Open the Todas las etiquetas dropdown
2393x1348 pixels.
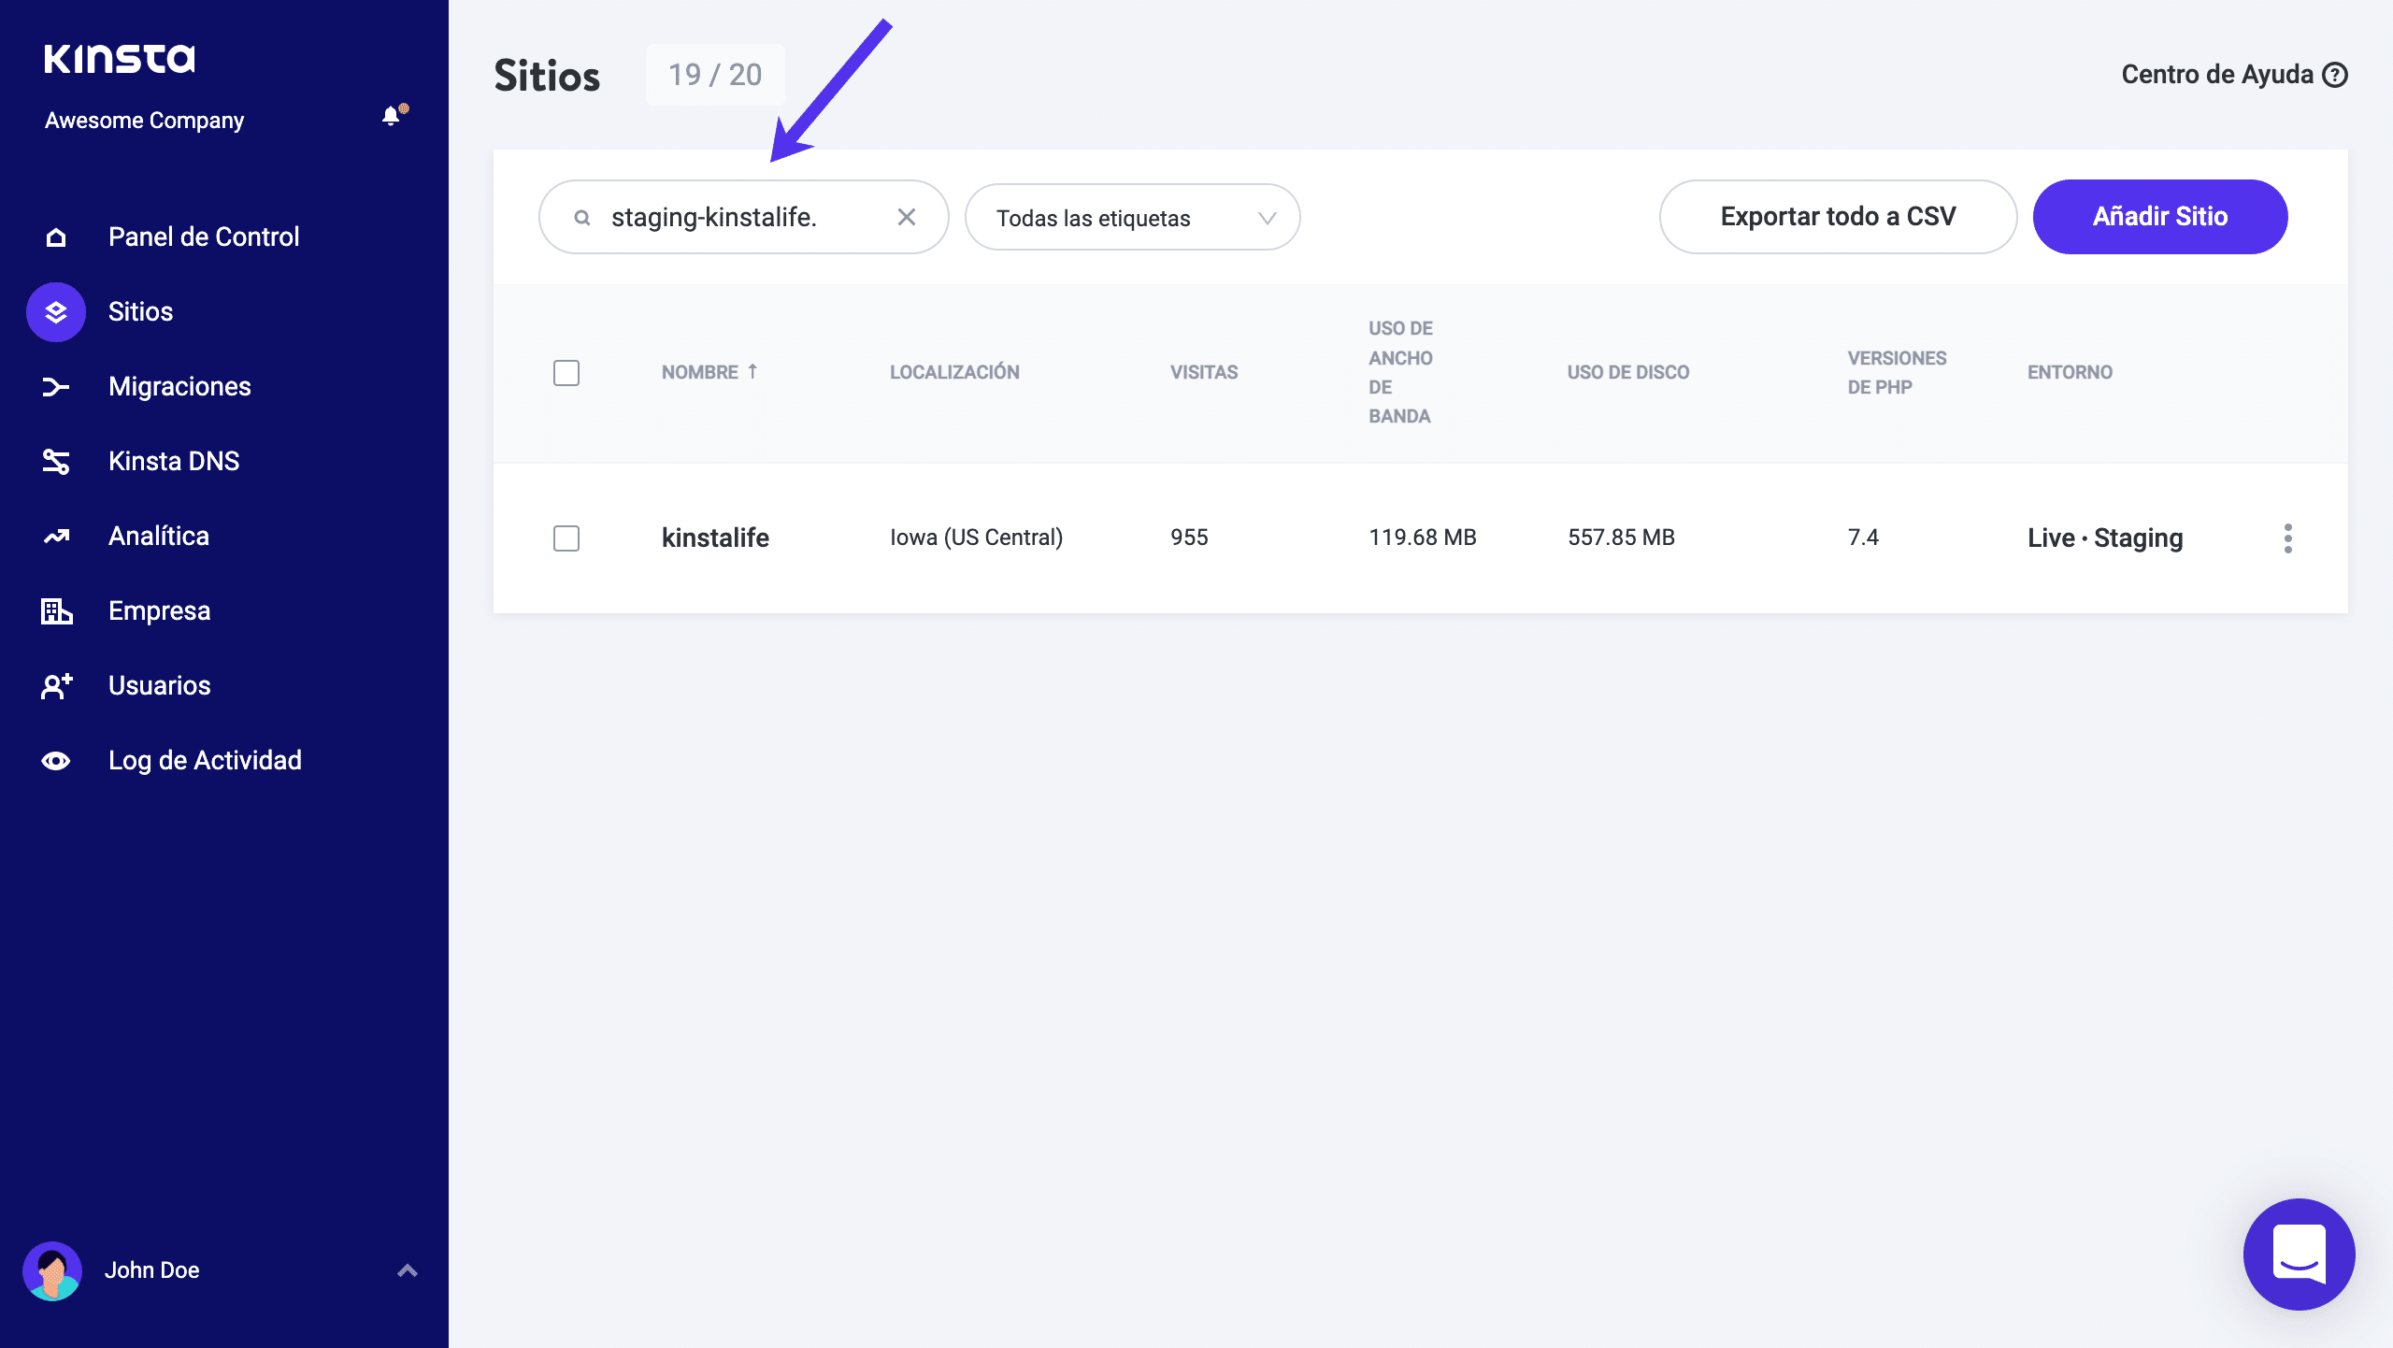(x=1132, y=218)
